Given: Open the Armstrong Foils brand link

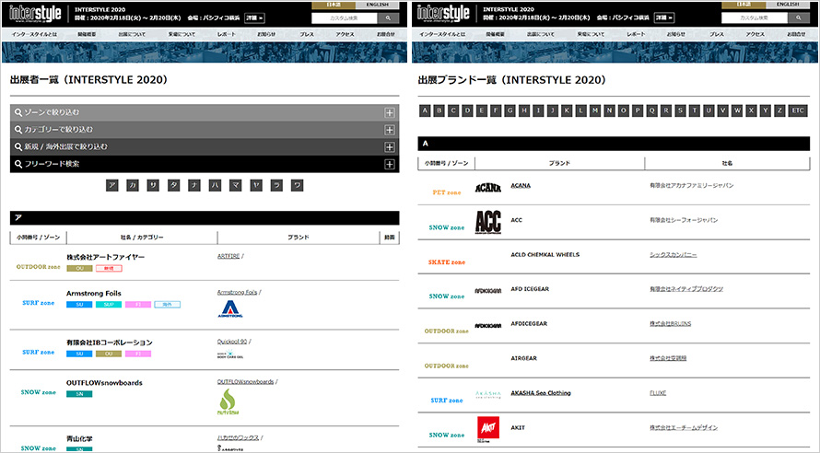Looking at the screenshot, I should [x=238, y=292].
